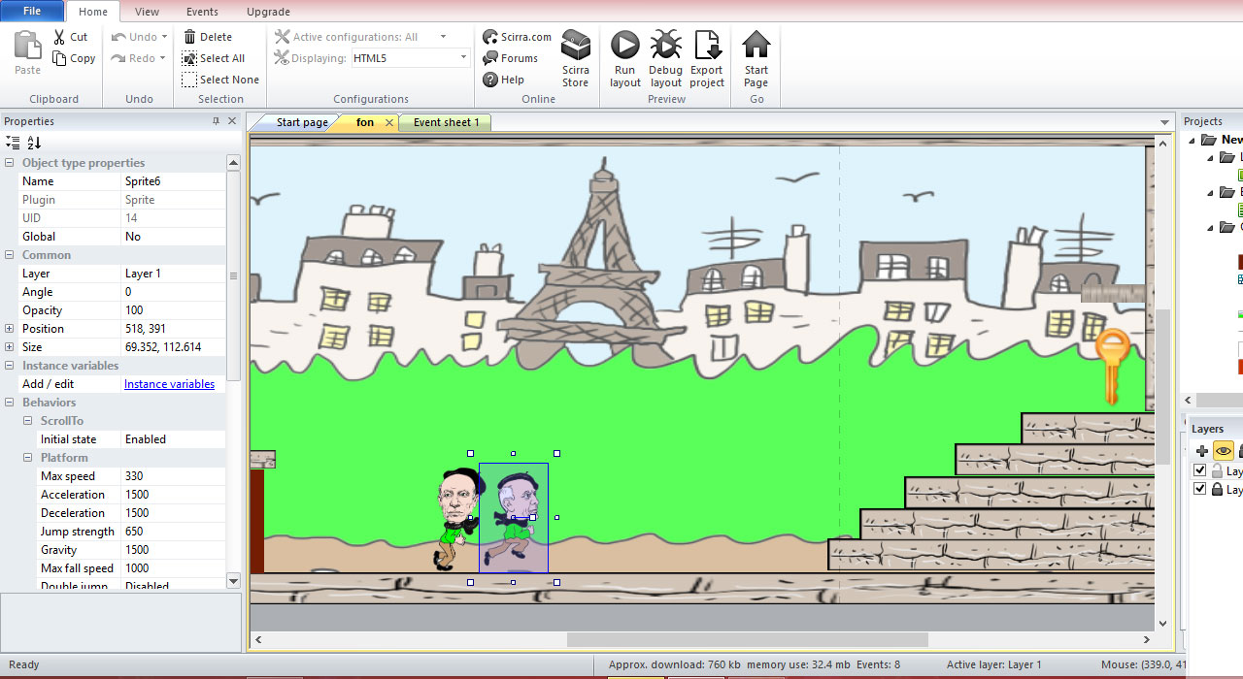Click the Export project icon
This screenshot has width=1243, height=679.
(707, 46)
